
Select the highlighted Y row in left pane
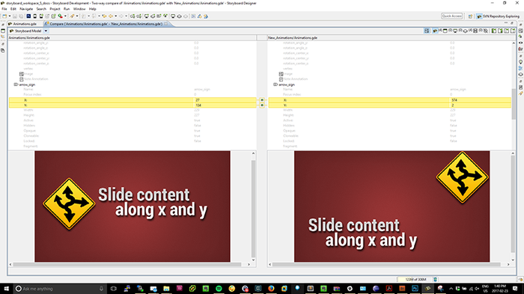coord(132,105)
